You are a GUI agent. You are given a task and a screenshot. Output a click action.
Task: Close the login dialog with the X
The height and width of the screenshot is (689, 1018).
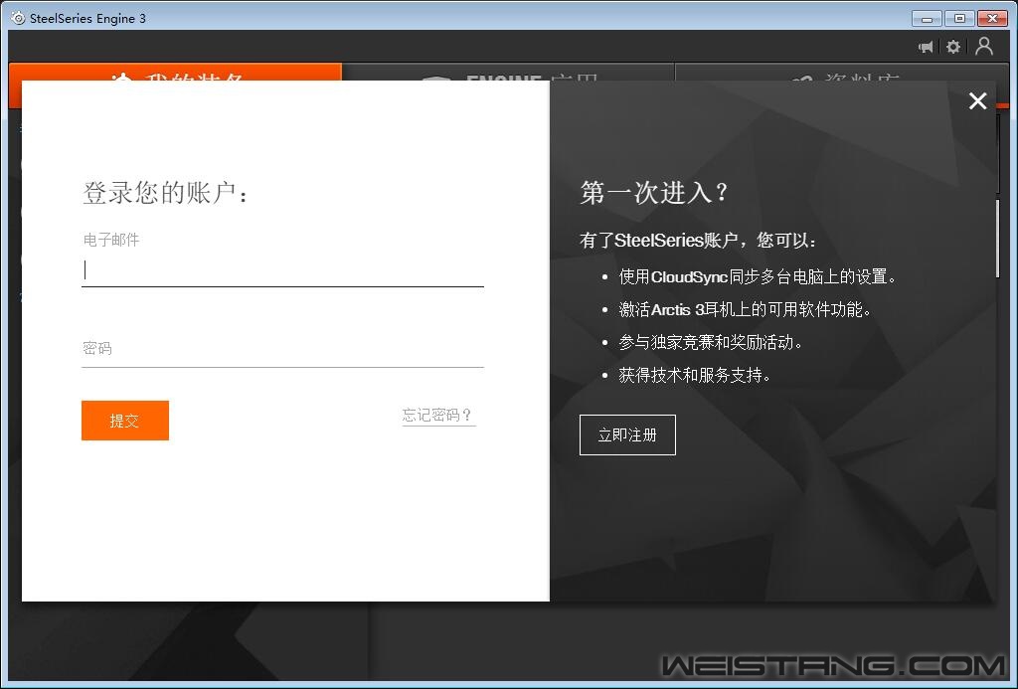tap(978, 100)
